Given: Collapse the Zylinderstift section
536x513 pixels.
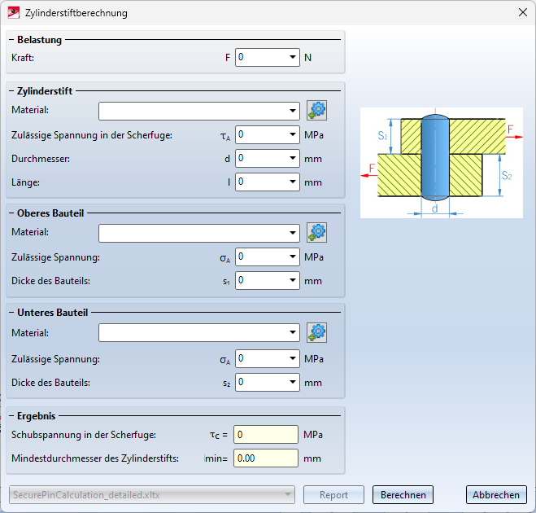Looking at the screenshot, I should [x=11, y=91].
